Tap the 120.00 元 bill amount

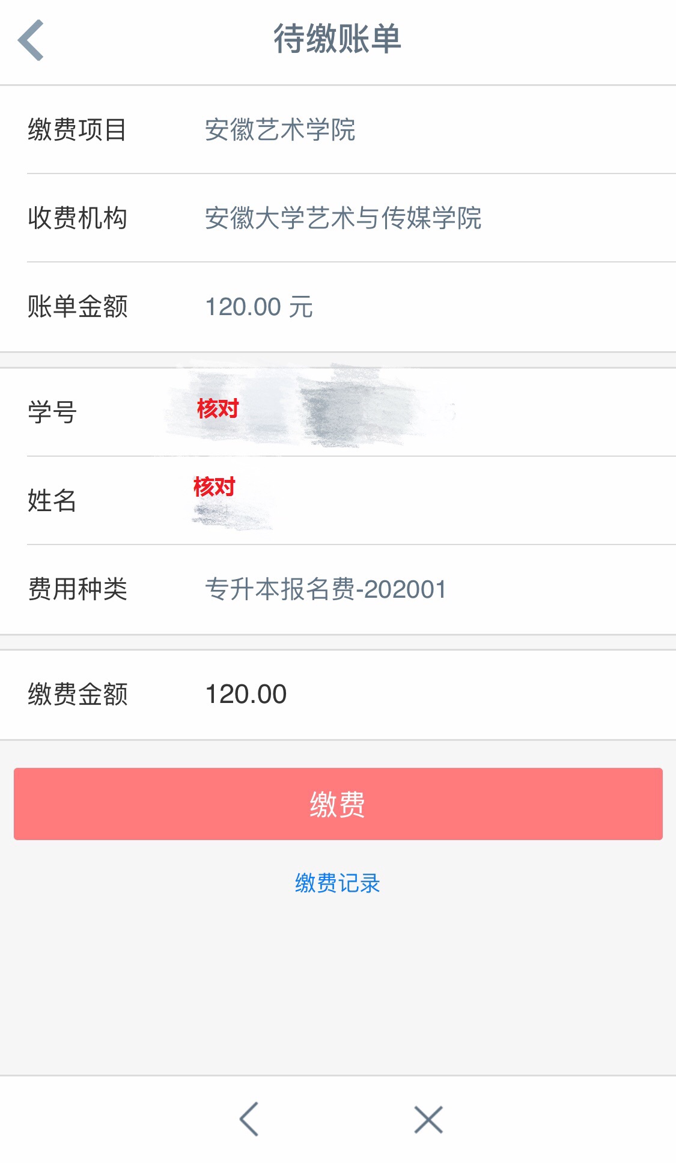pyautogui.click(x=259, y=307)
